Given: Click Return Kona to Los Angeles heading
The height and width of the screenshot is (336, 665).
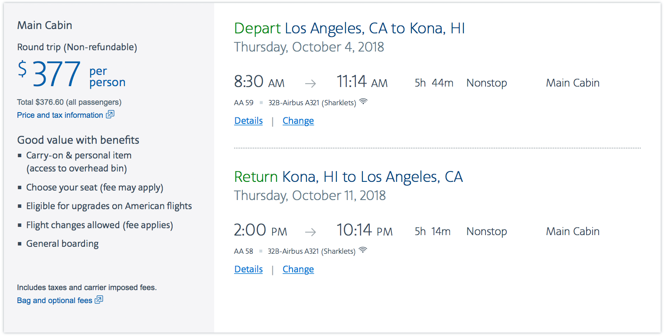Looking at the screenshot, I should pyautogui.click(x=348, y=177).
